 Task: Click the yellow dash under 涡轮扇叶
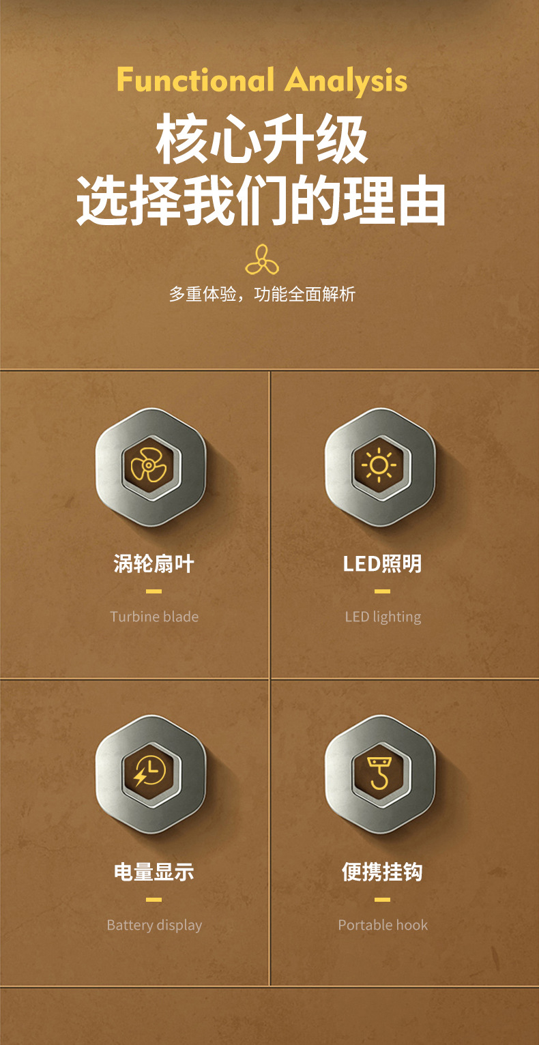[x=154, y=591]
